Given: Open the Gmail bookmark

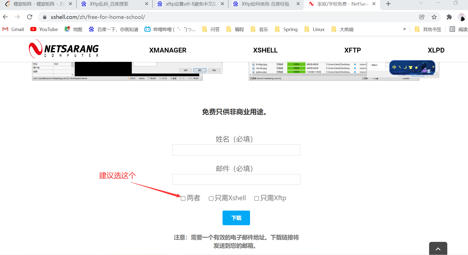Looking at the screenshot, I should pos(13,29).
